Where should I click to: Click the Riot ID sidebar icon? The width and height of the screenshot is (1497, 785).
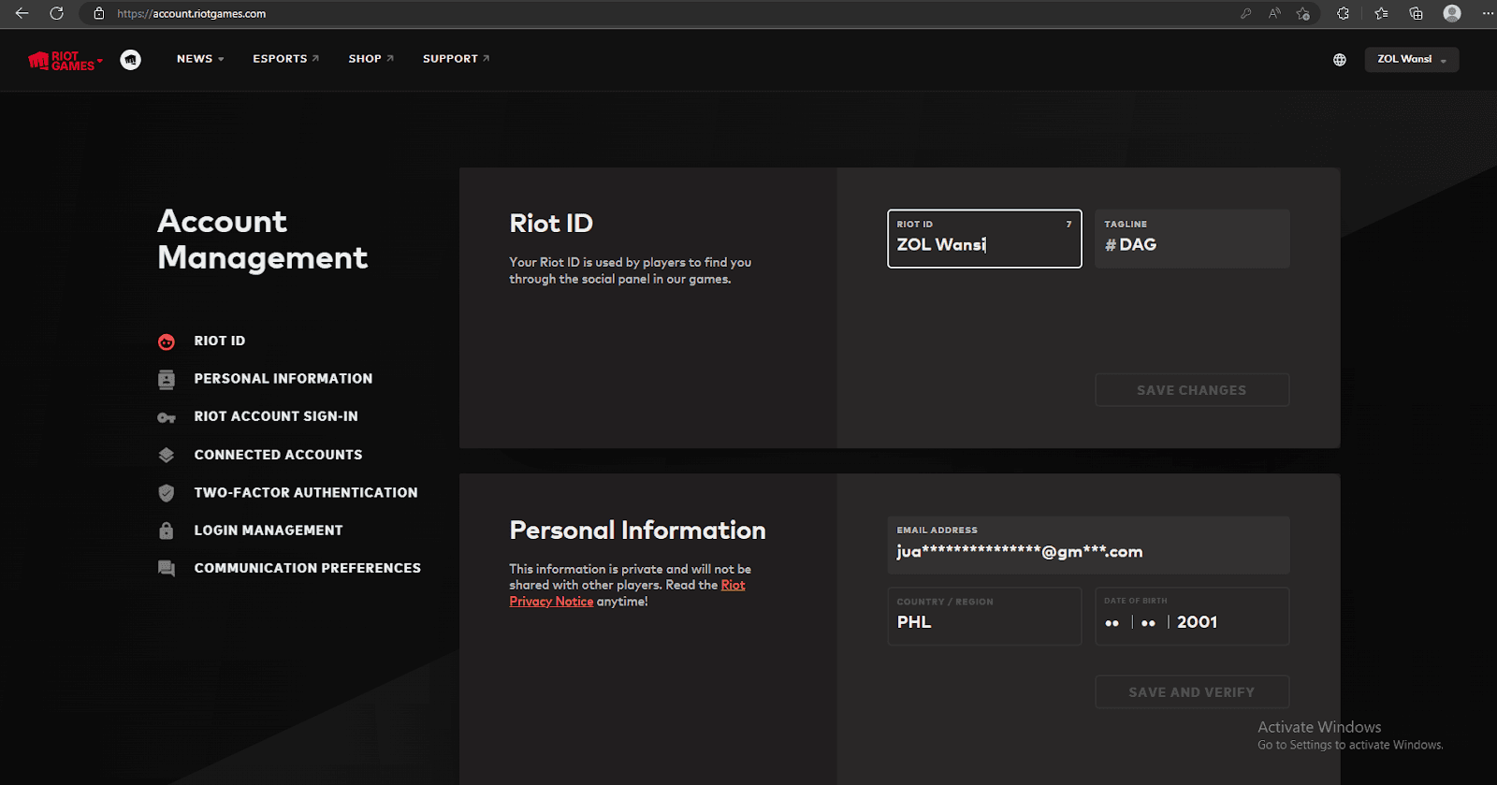pyautogui.click(x=167, y=342)
